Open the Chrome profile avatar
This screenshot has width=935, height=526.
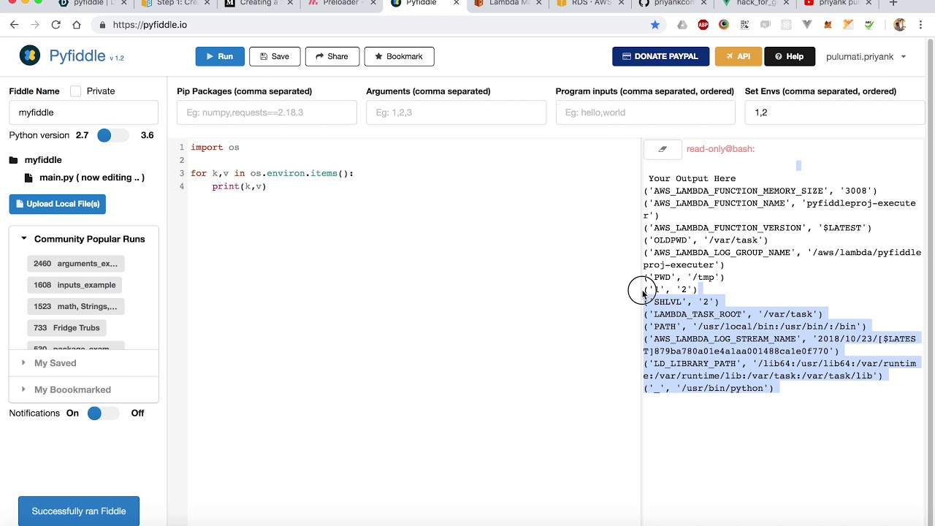[x=900, y=25]
